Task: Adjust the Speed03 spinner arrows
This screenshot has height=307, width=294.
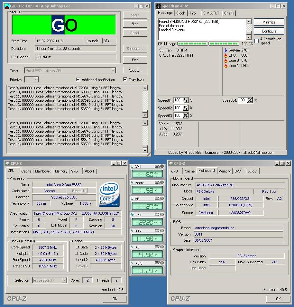Action: tap(185, 116)
